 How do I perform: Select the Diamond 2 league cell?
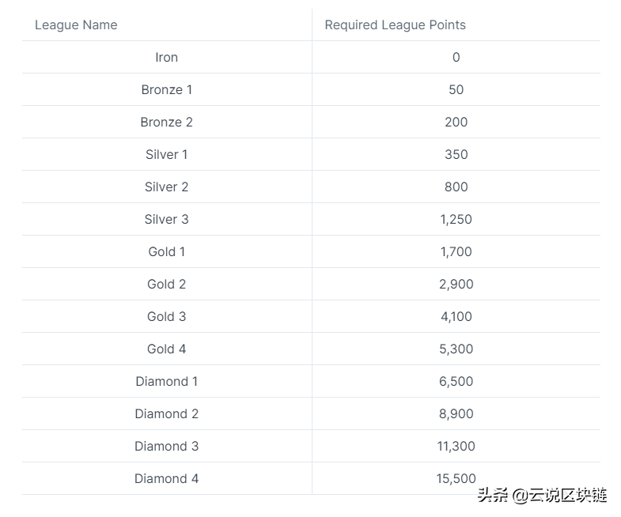coord(166,414)
